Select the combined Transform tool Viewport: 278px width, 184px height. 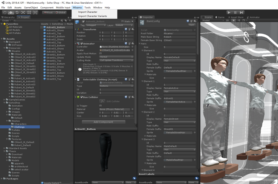point(35,12)
